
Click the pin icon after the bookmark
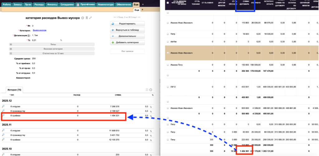90,18
